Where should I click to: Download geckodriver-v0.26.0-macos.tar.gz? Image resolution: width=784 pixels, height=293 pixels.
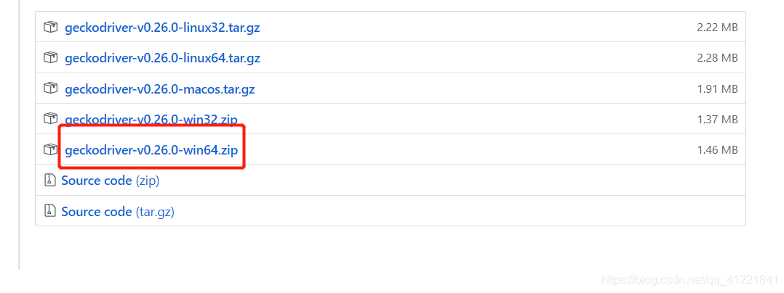160,89
